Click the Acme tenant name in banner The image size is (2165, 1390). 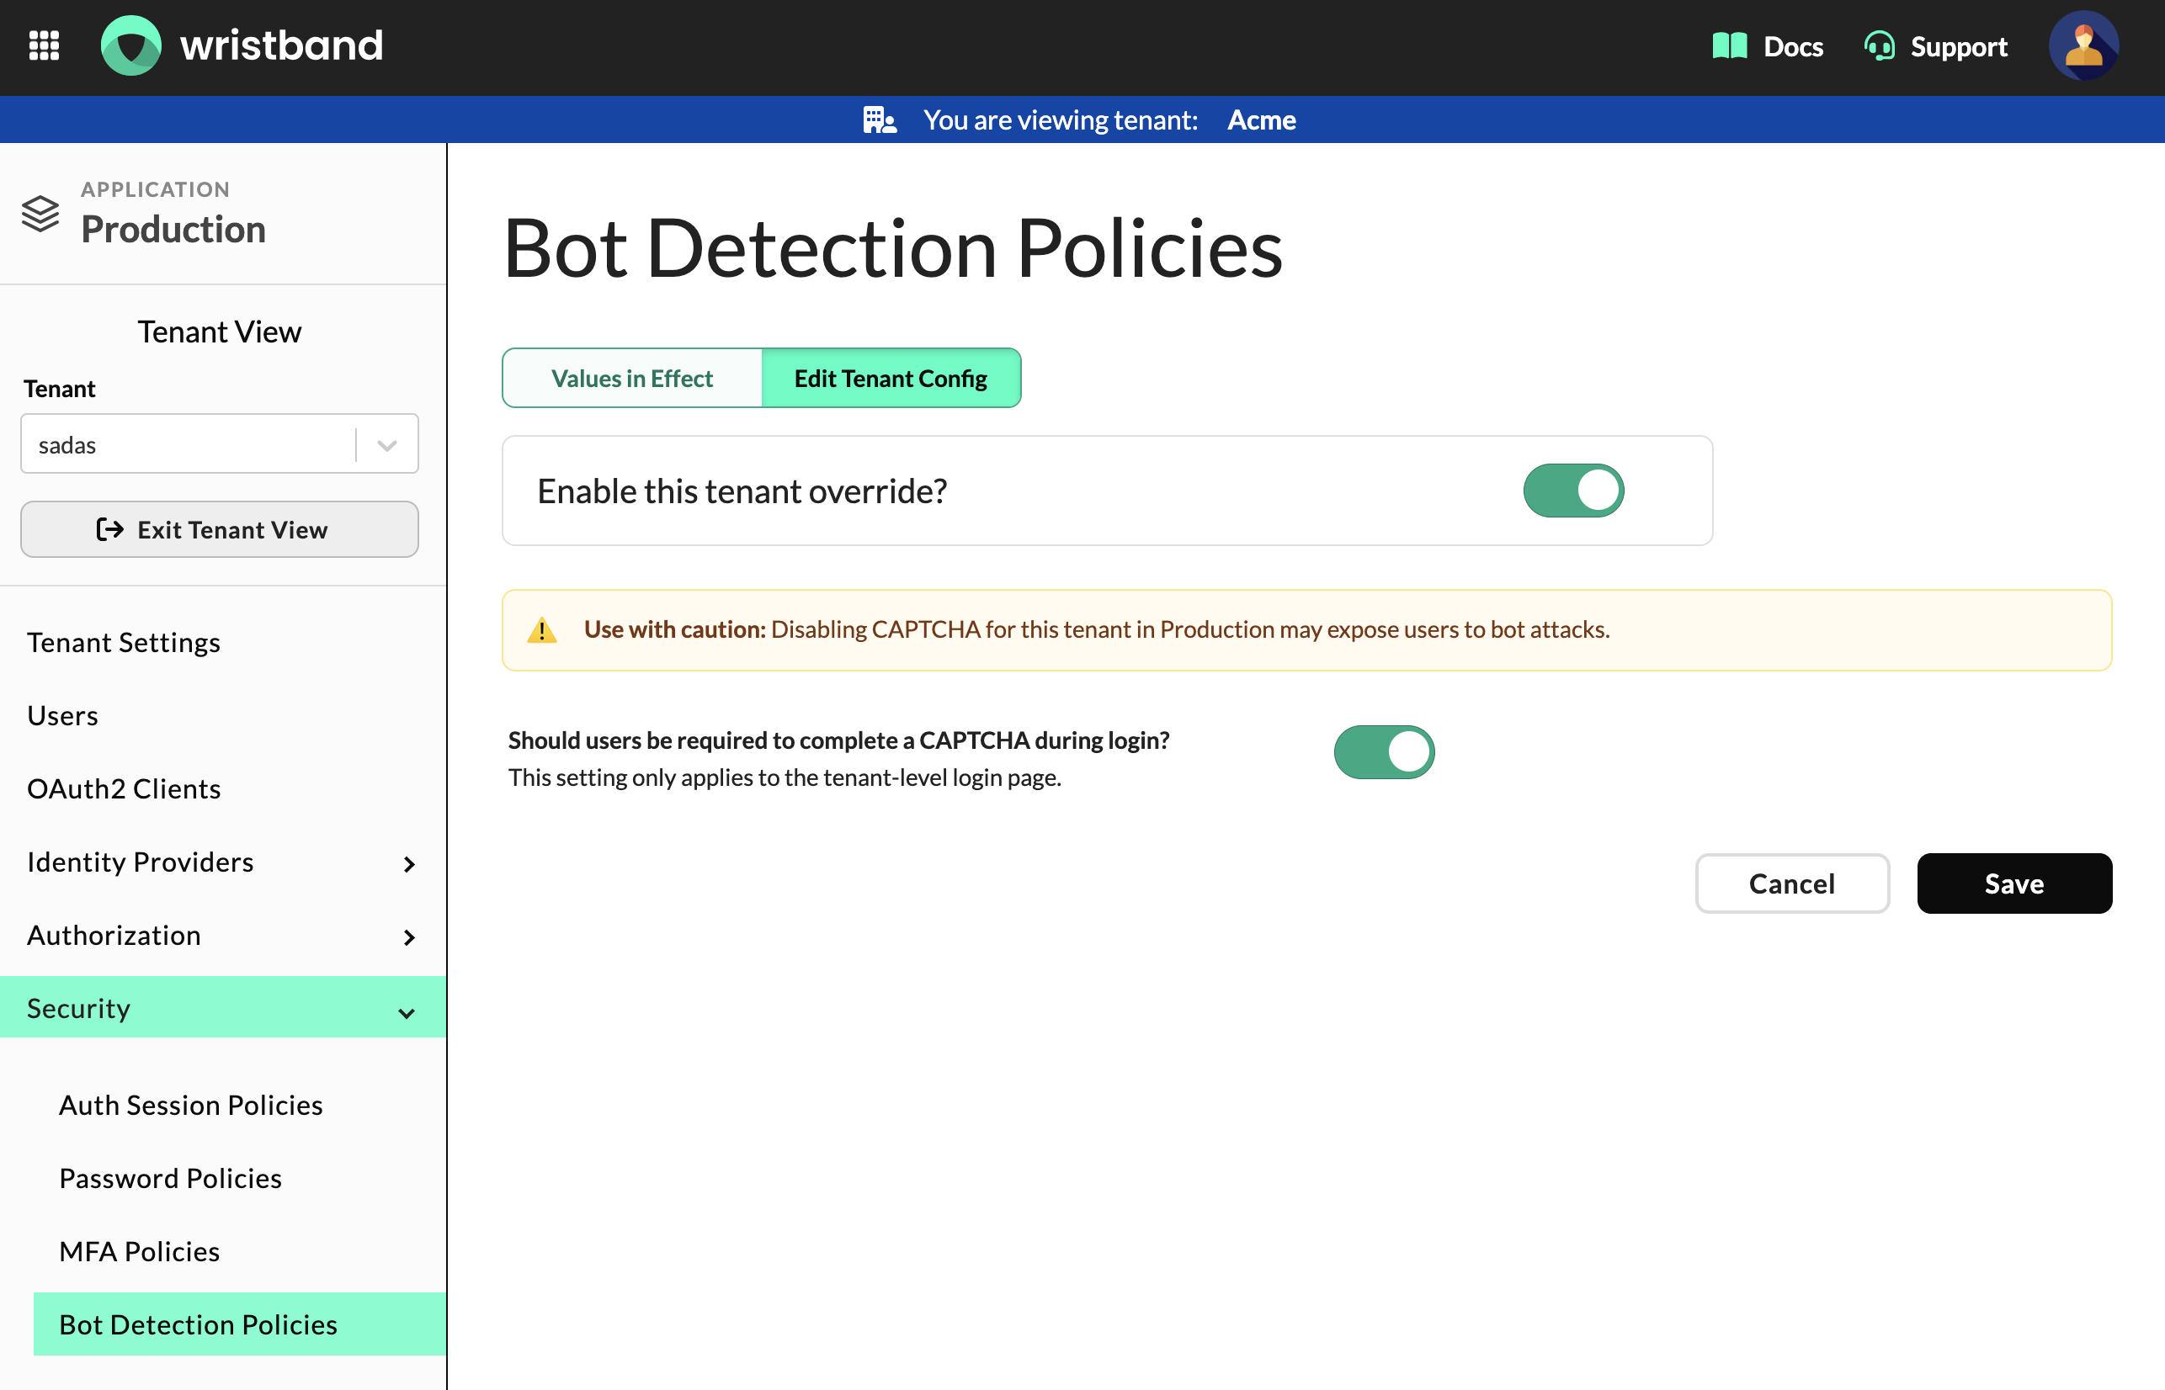1261,120
